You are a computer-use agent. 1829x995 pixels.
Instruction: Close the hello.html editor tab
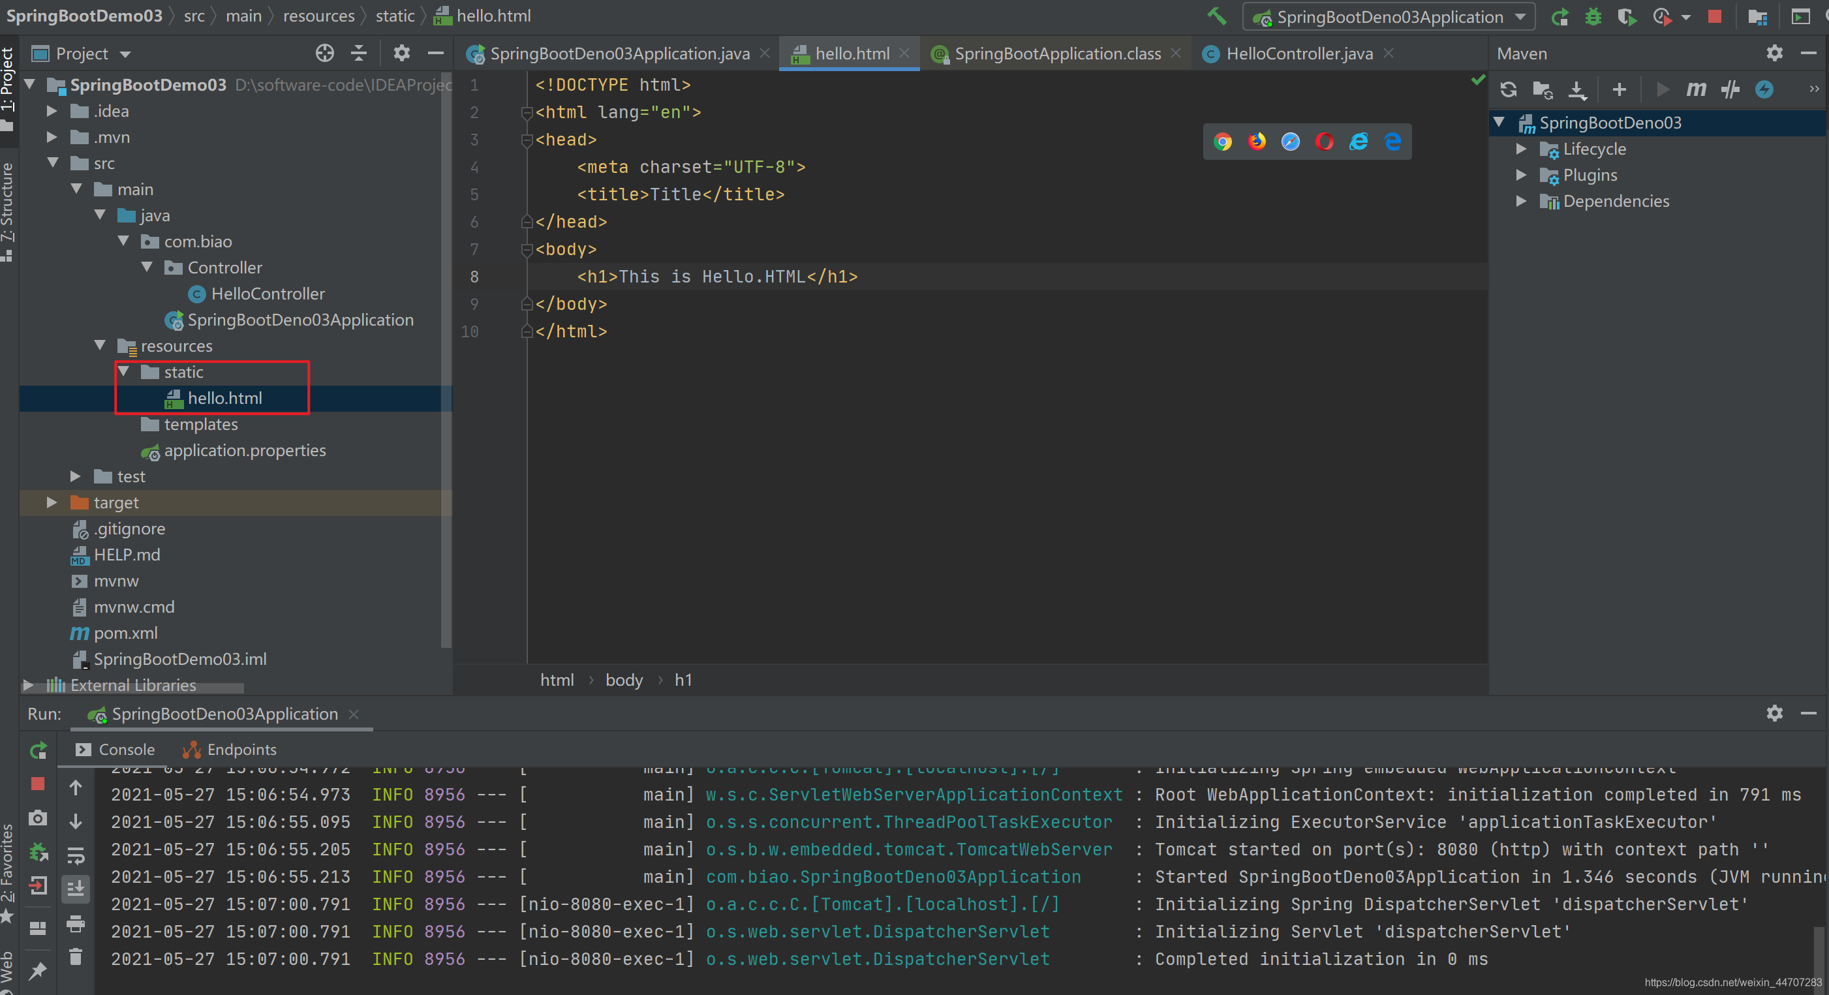pyautogui.click(x=904, y=54)
